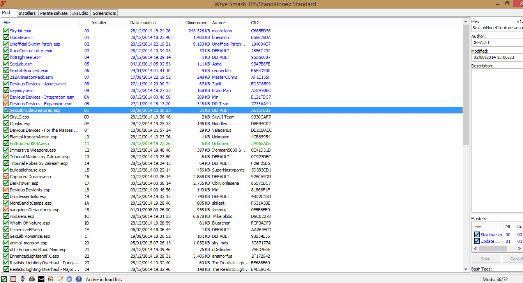Click the mod list scrollbar up arrow
The width and height of the screenshot is (523, 283).
[x=466, y=22]
